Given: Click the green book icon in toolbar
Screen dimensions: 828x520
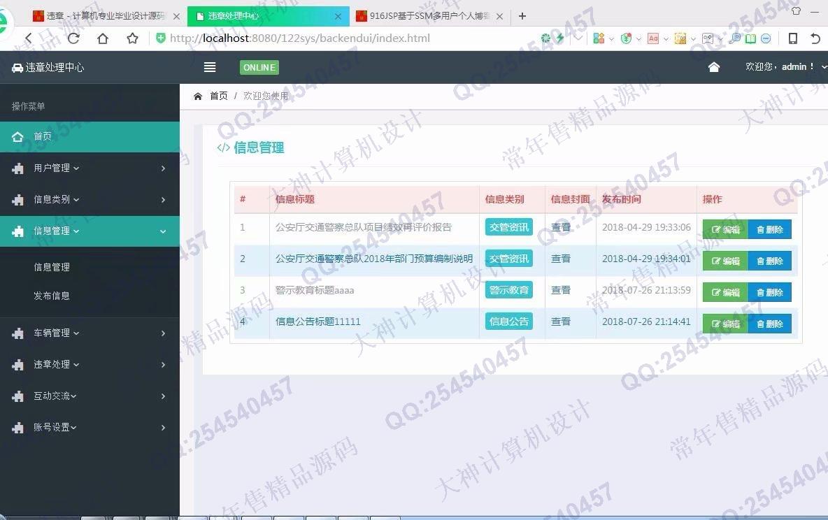Looking at the screenshot, I should pyautogui.click(x=750, y=38).
